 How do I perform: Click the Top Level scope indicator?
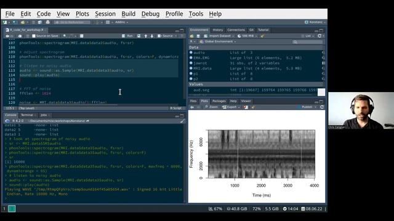coord(26,108)
